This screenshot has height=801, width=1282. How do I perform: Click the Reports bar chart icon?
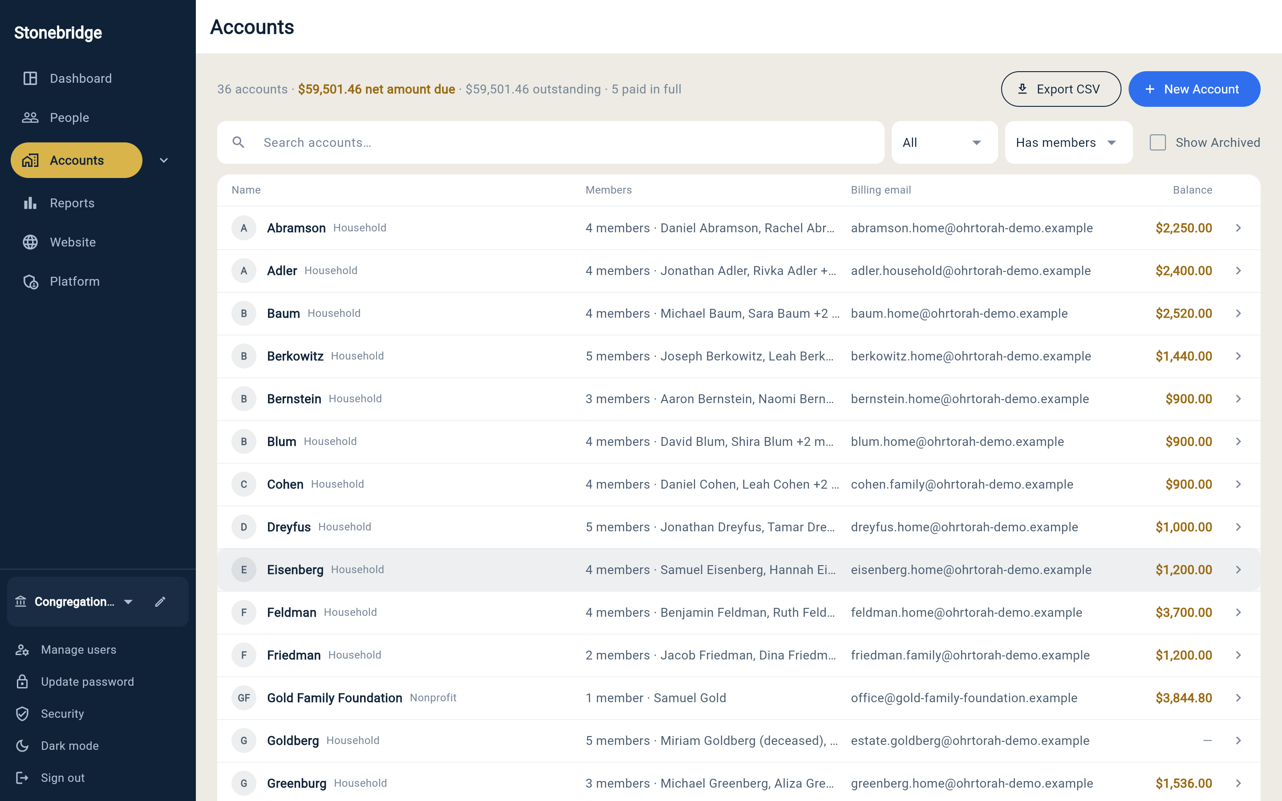(x=30, y=203)
